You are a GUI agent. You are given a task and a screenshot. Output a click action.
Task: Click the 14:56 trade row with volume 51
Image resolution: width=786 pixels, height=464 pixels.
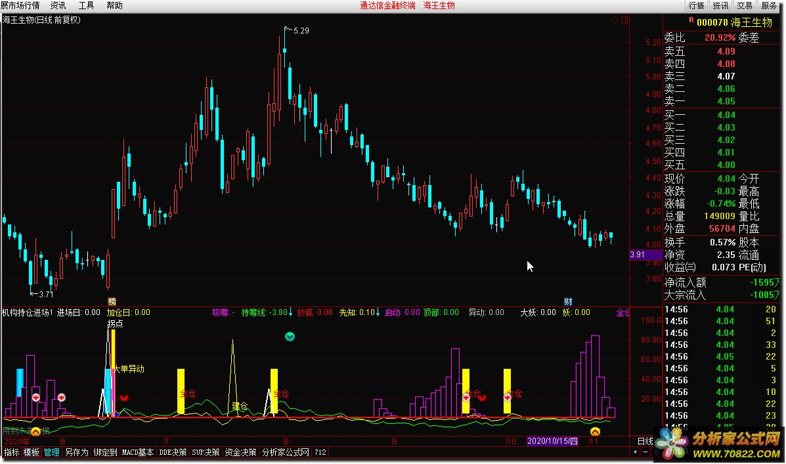[720, 321]
